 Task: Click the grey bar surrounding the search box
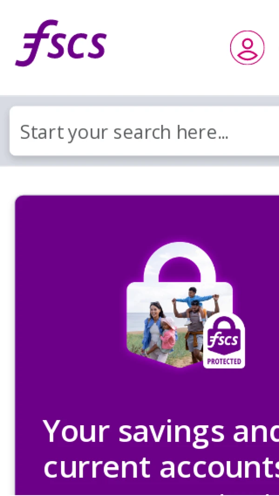click(x=139, y=161)
